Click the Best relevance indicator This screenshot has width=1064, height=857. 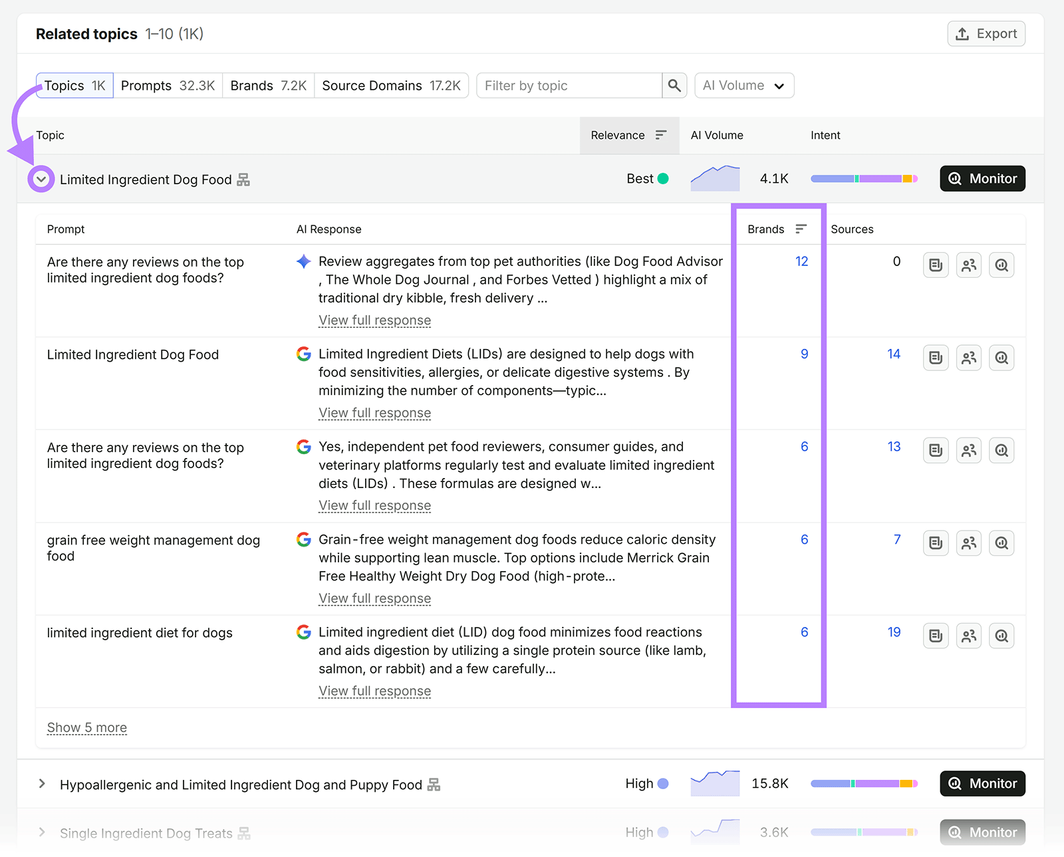pyautogui.click(x=647, y=179)
